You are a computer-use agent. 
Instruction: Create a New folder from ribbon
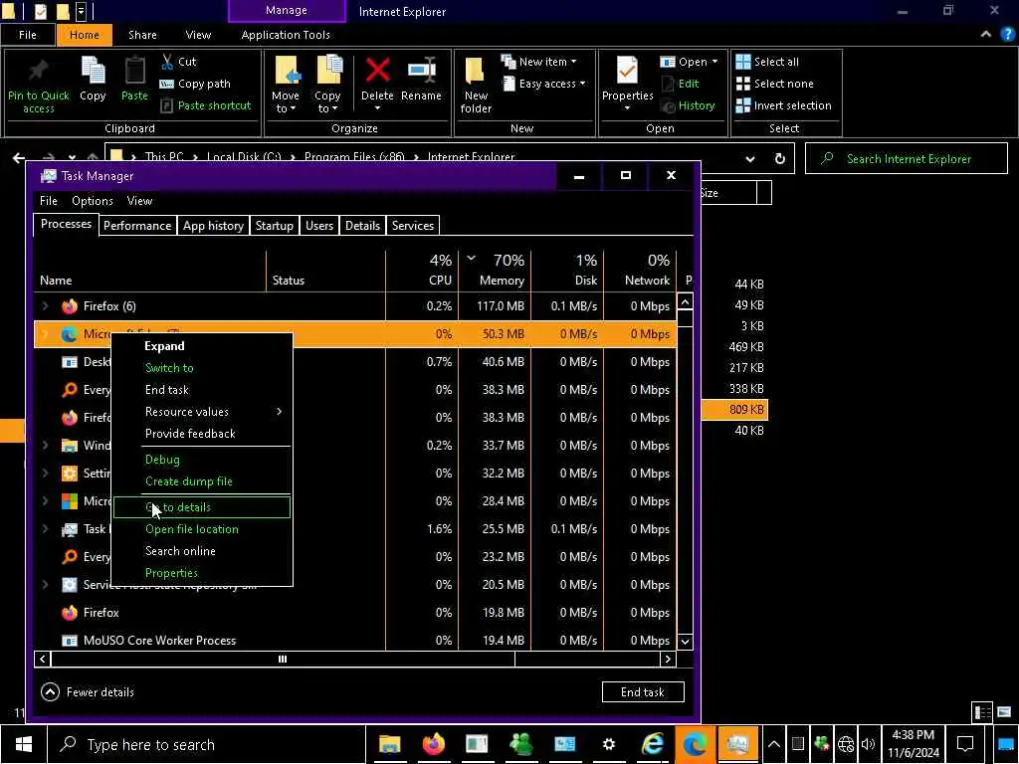[x=476, y=85]
